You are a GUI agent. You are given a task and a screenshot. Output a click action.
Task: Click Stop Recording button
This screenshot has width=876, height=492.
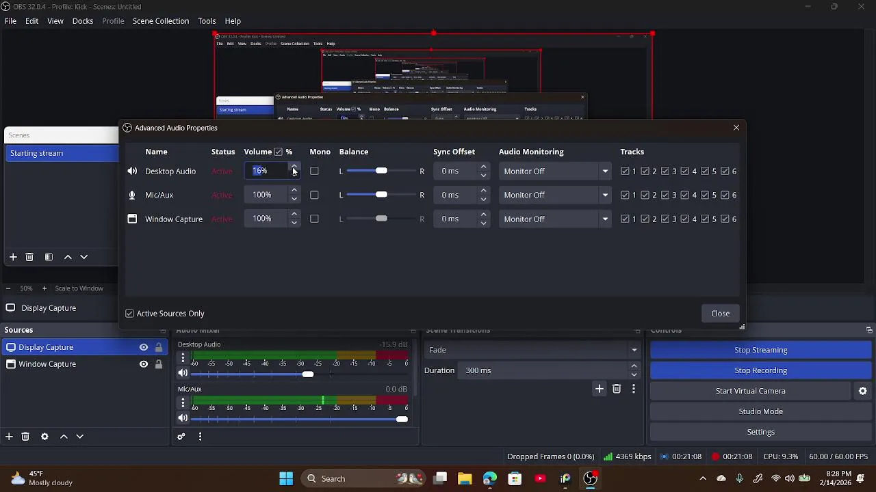point(760,370)
